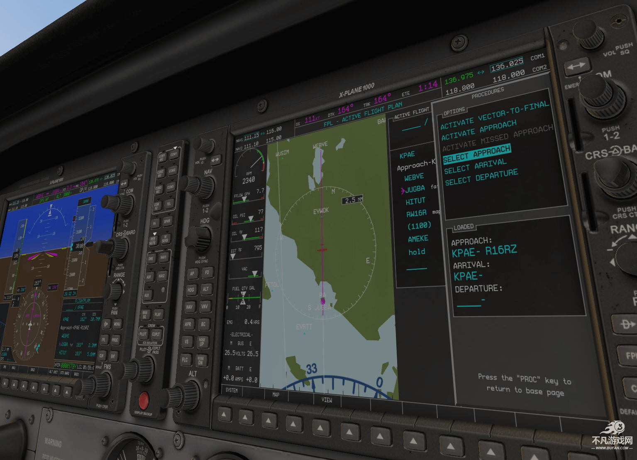This screenshot has width=637, height=460.
Task: Select HDG mode key below heading knob
Action: click(x=191, y=290)
